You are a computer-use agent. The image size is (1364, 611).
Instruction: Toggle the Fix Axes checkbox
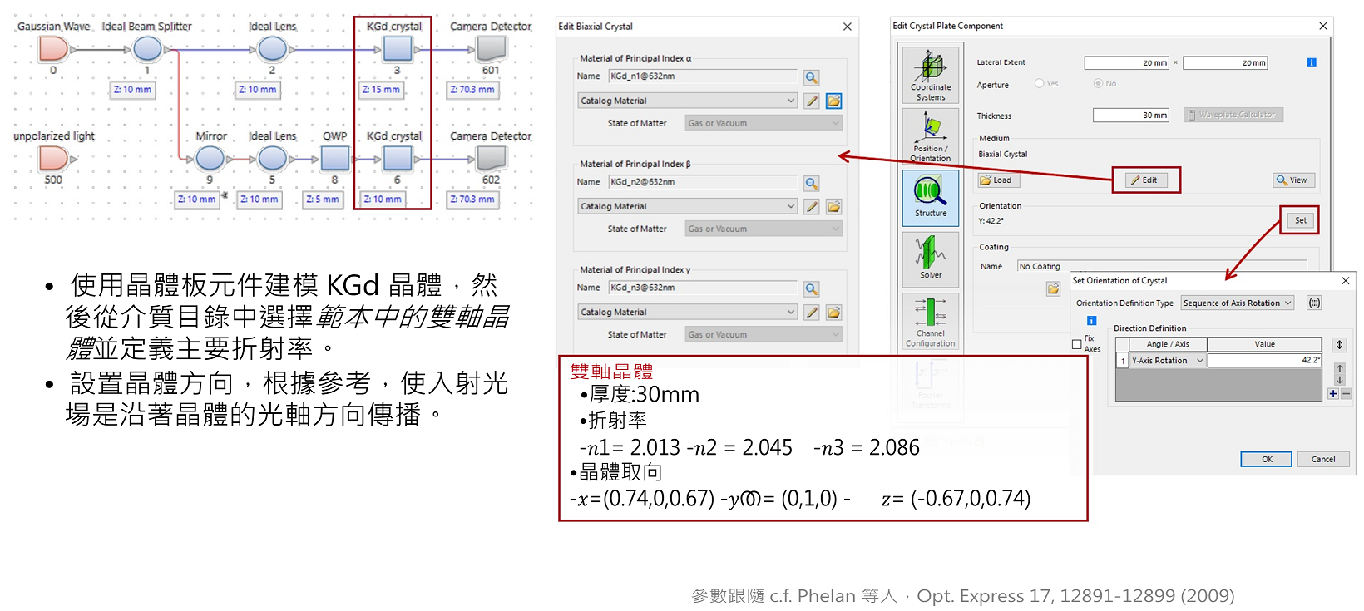(1077, 343)
